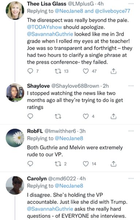The width and height of the screenshot is (140, 220).
Task: Open more options on Lisa Glass's tweet
Action: pos(131,4)
